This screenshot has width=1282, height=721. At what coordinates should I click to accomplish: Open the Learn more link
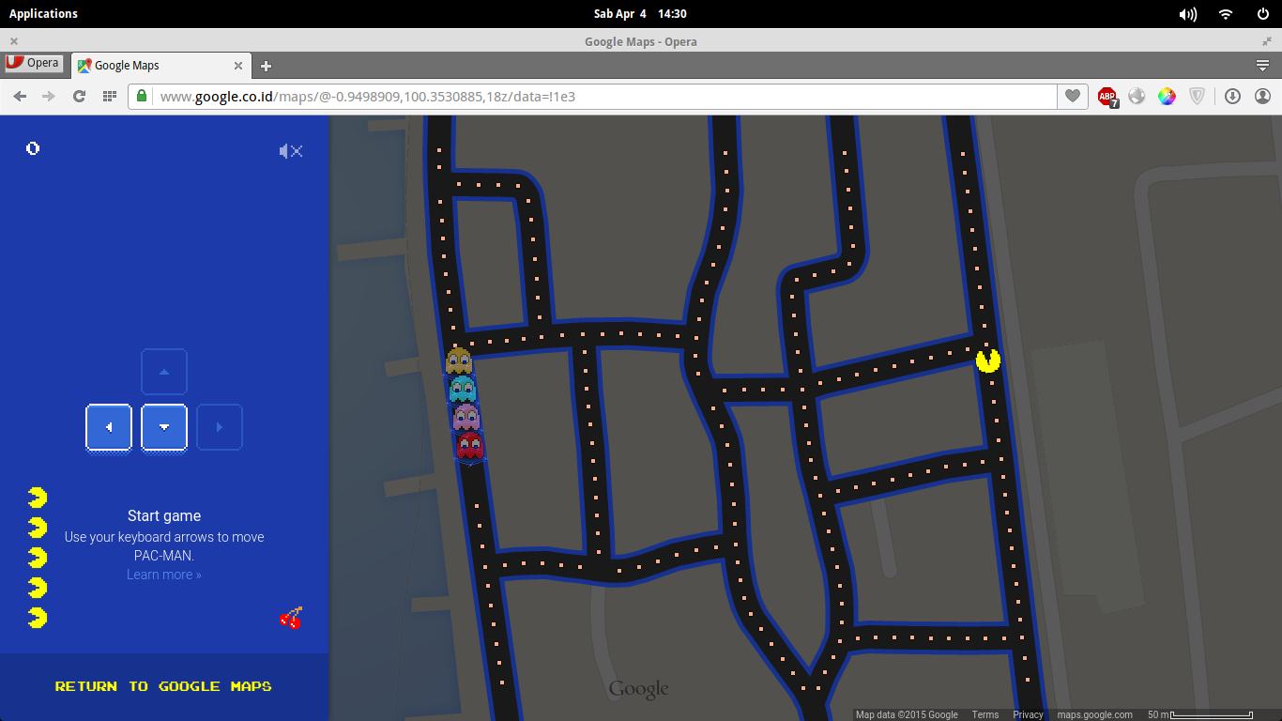(x=164, y=575)
